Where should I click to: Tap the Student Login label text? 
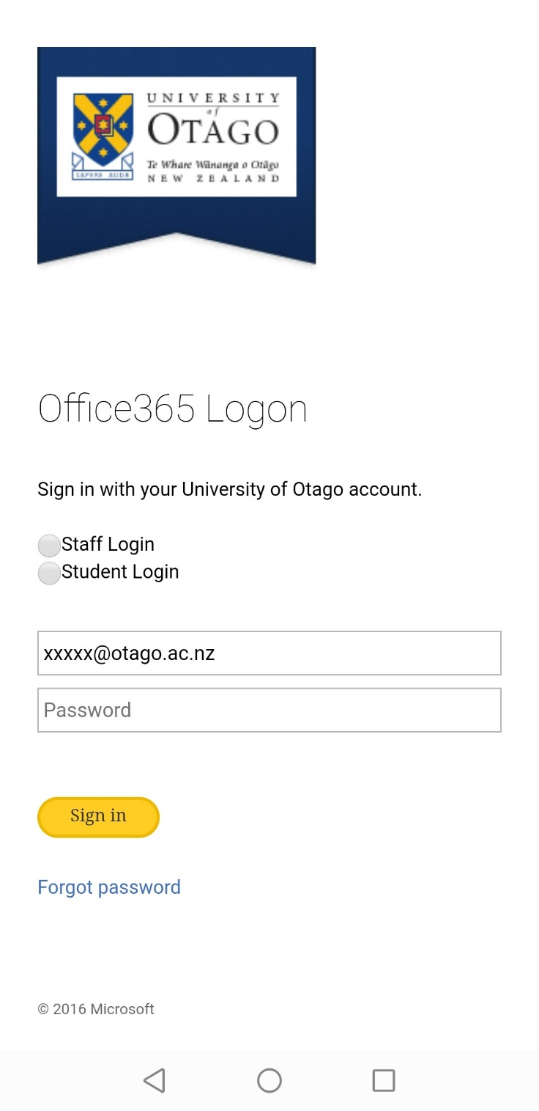(x=121, y=572)
